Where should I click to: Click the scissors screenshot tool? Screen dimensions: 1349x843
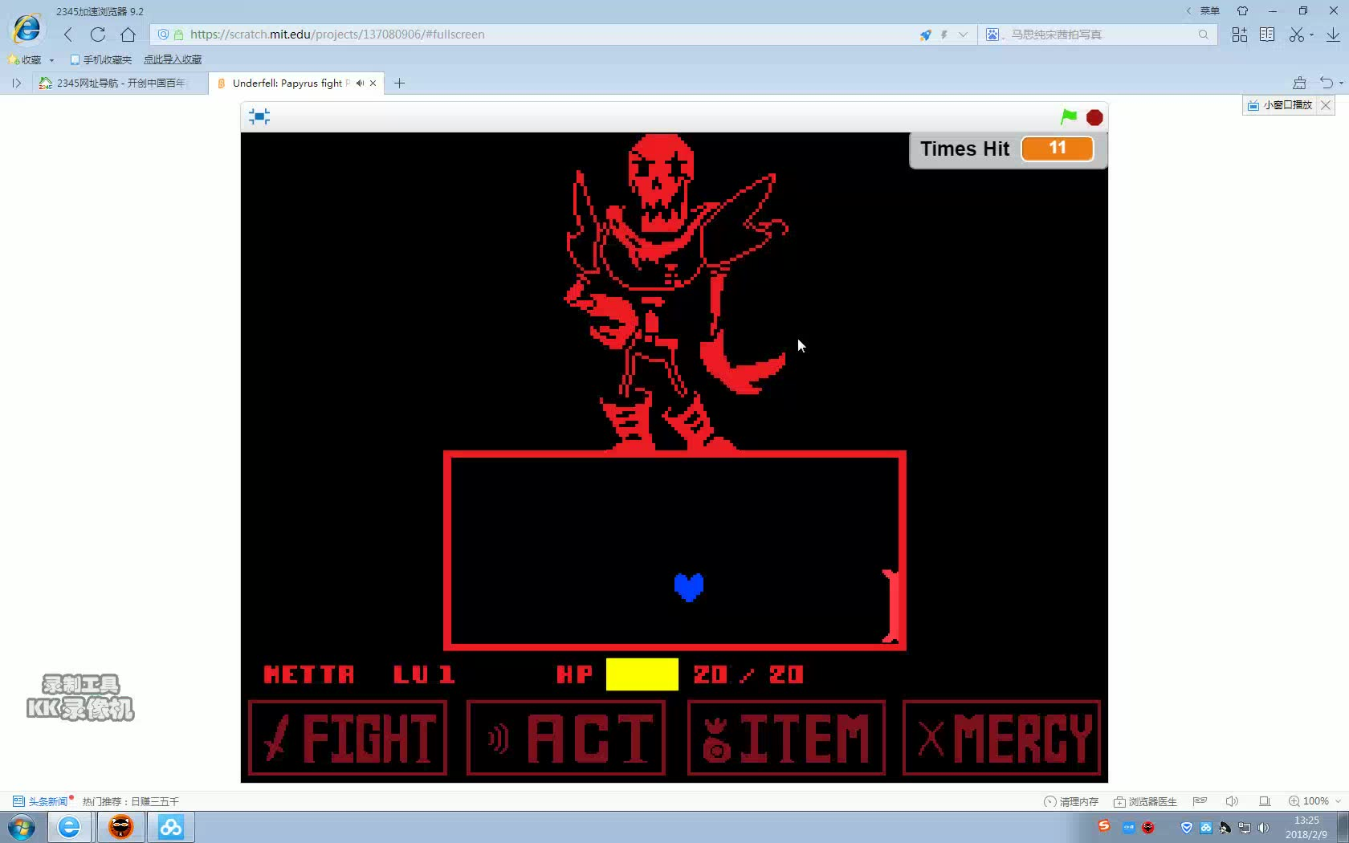pyautogui.click(x=1296, y=35)
